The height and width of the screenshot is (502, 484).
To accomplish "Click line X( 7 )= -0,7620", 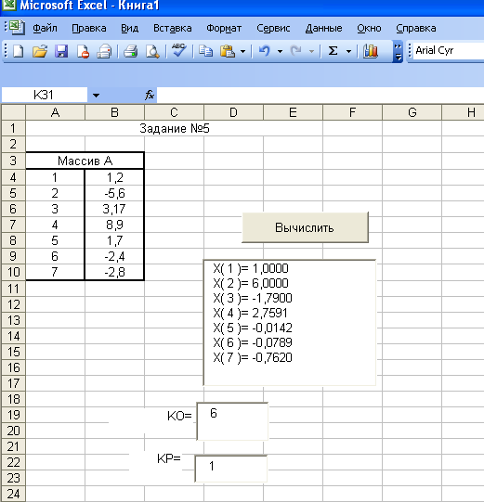I will 253,357.
